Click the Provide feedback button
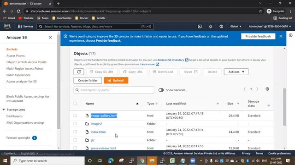The image size is (295, 165). [x=258, y=36]
